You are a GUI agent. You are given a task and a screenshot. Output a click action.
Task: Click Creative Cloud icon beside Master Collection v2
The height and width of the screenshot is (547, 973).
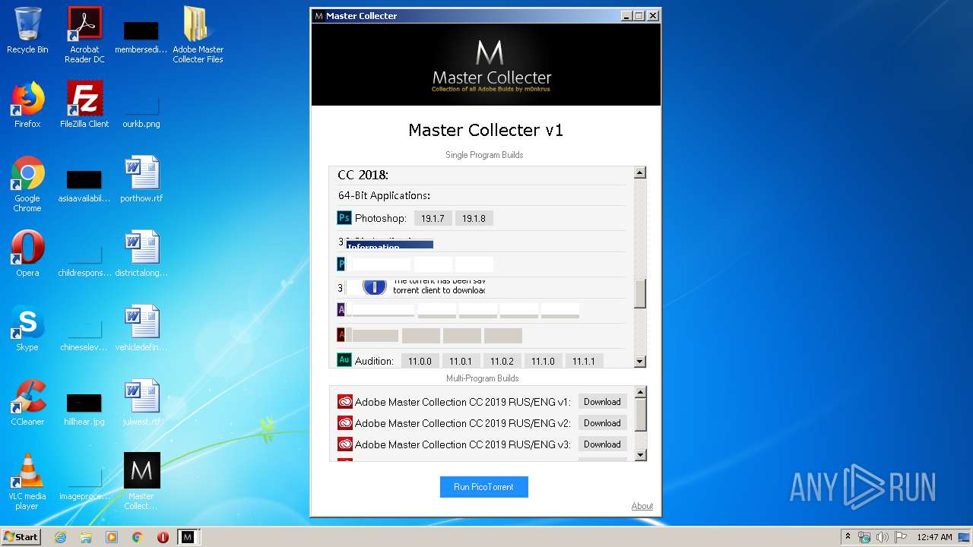(345, 423)
